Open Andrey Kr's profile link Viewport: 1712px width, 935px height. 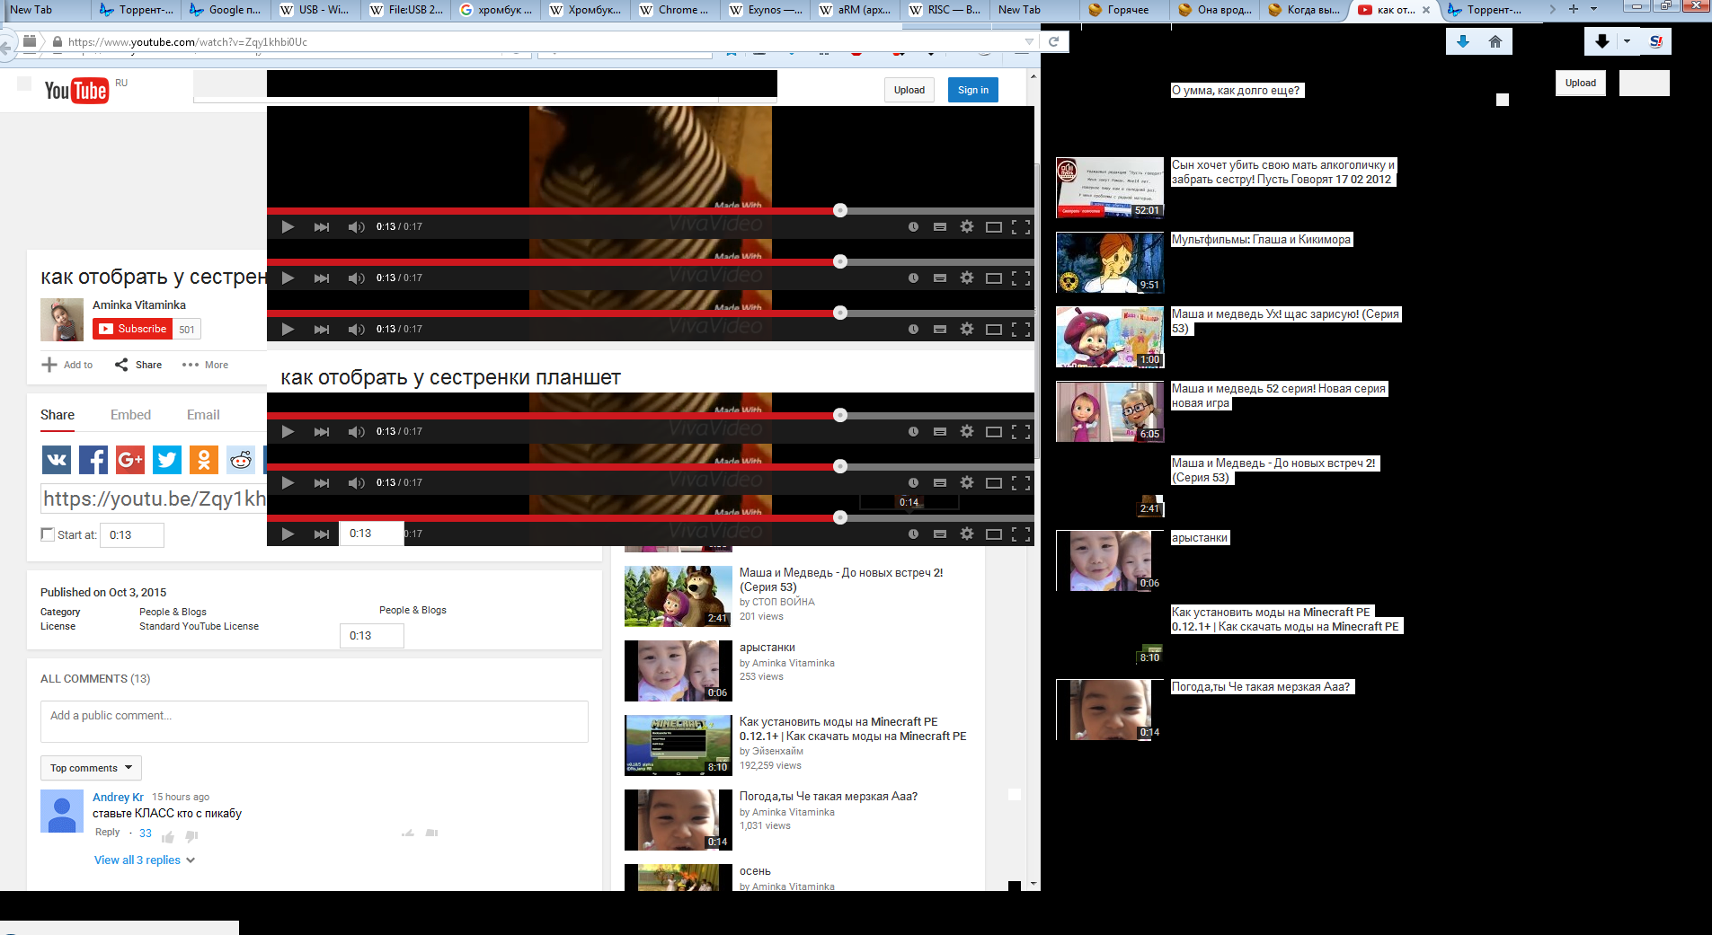(x=118, y=797)
